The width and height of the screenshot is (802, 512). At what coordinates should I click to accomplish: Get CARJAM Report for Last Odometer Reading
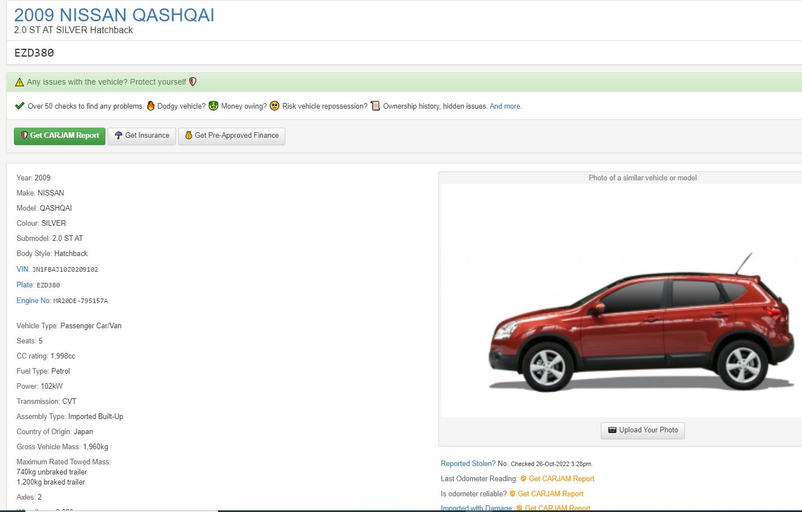point(561,478)
